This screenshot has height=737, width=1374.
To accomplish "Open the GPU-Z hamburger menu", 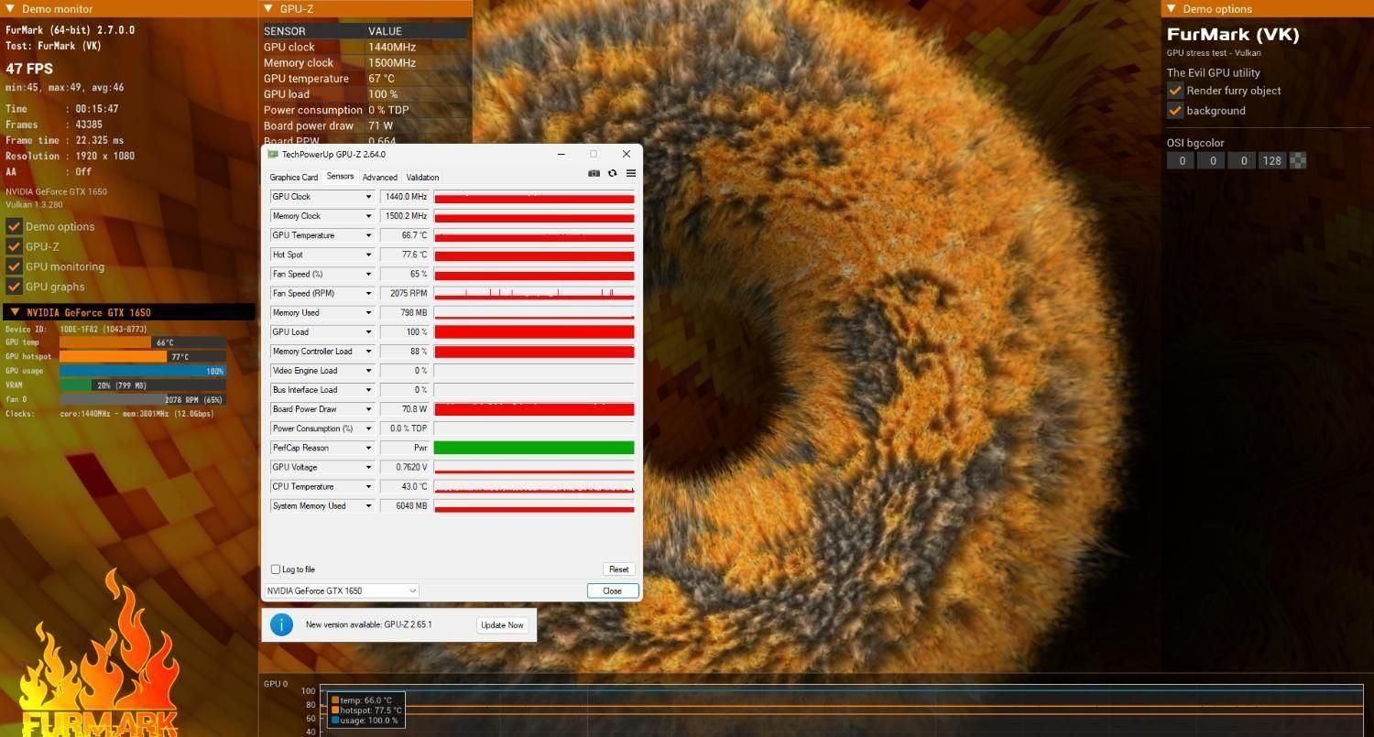I will [631, 173].
